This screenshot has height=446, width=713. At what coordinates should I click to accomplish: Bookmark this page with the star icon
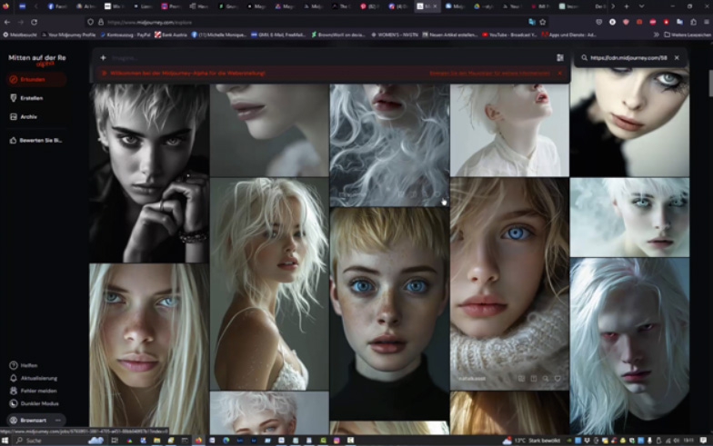point(543,21)
